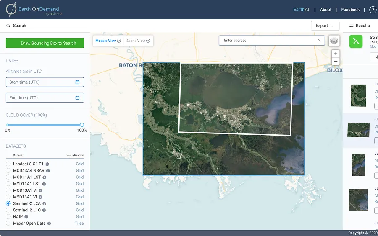The image size is (378, 236).
Task: Select MYD13A1 VI dataset
Action: [8, 197]
